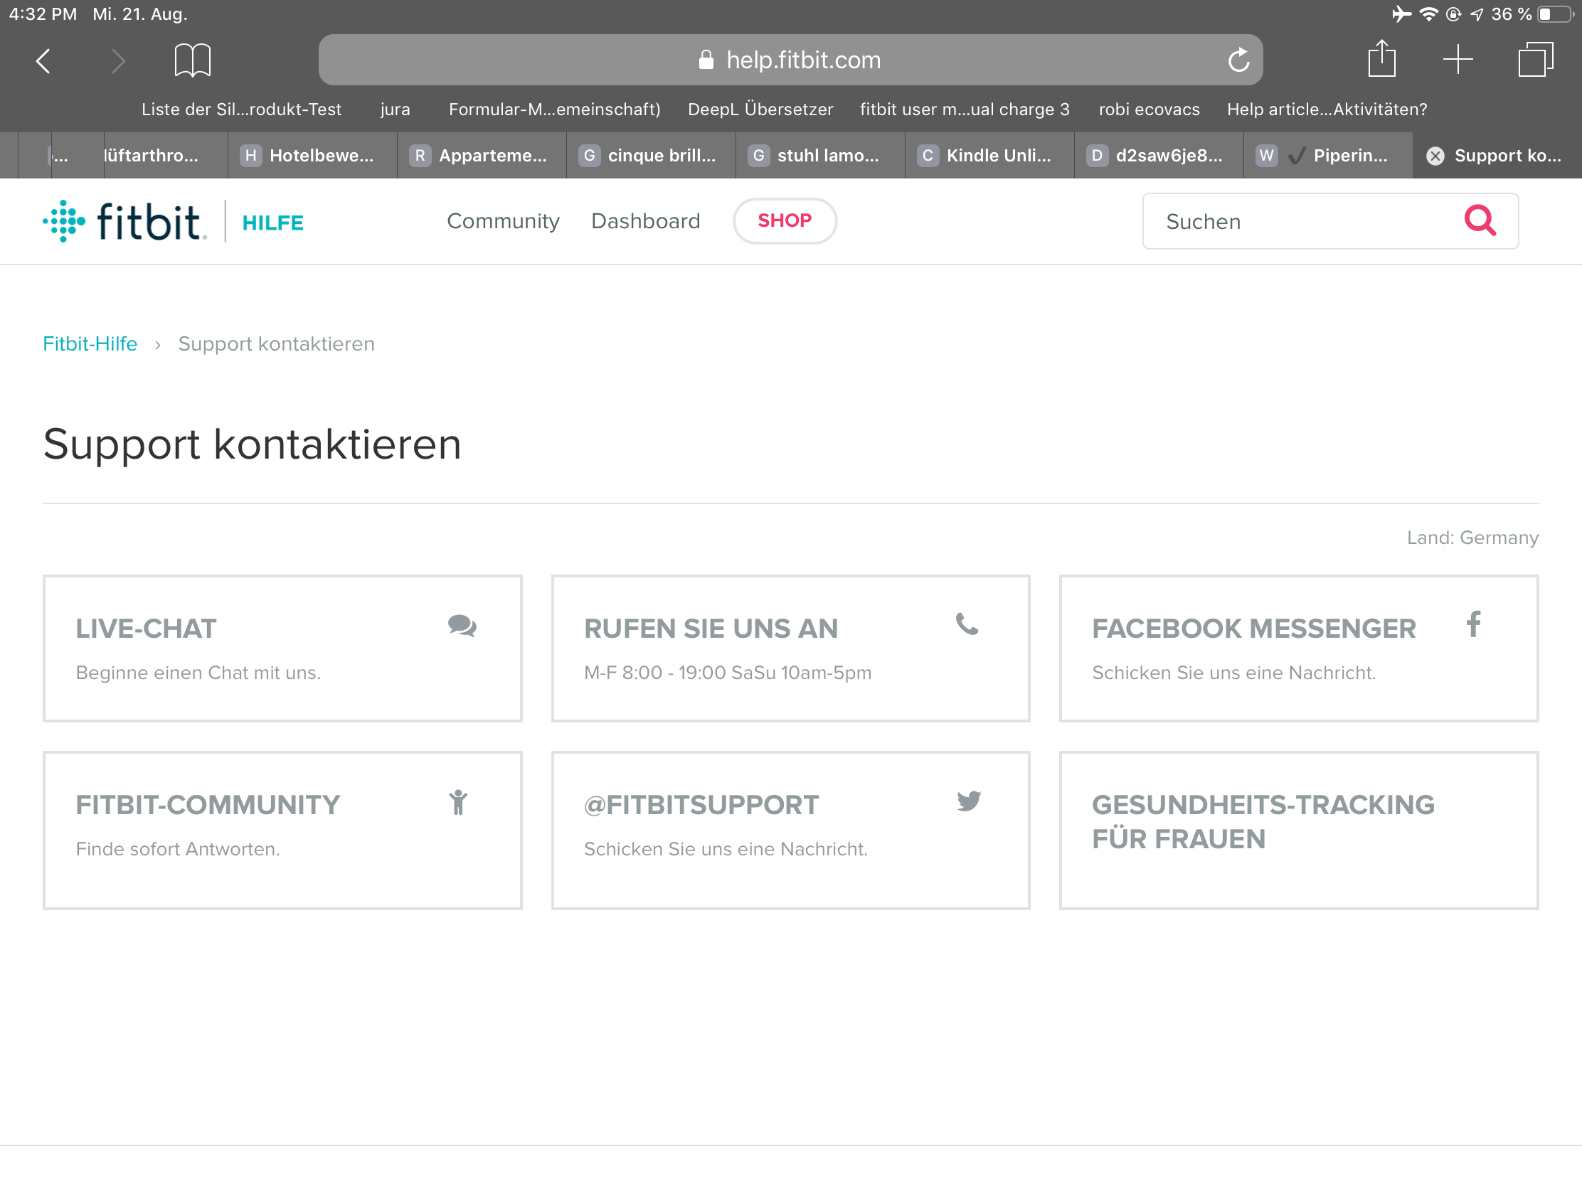Show all tabs overview icon

coord(1535,59)
